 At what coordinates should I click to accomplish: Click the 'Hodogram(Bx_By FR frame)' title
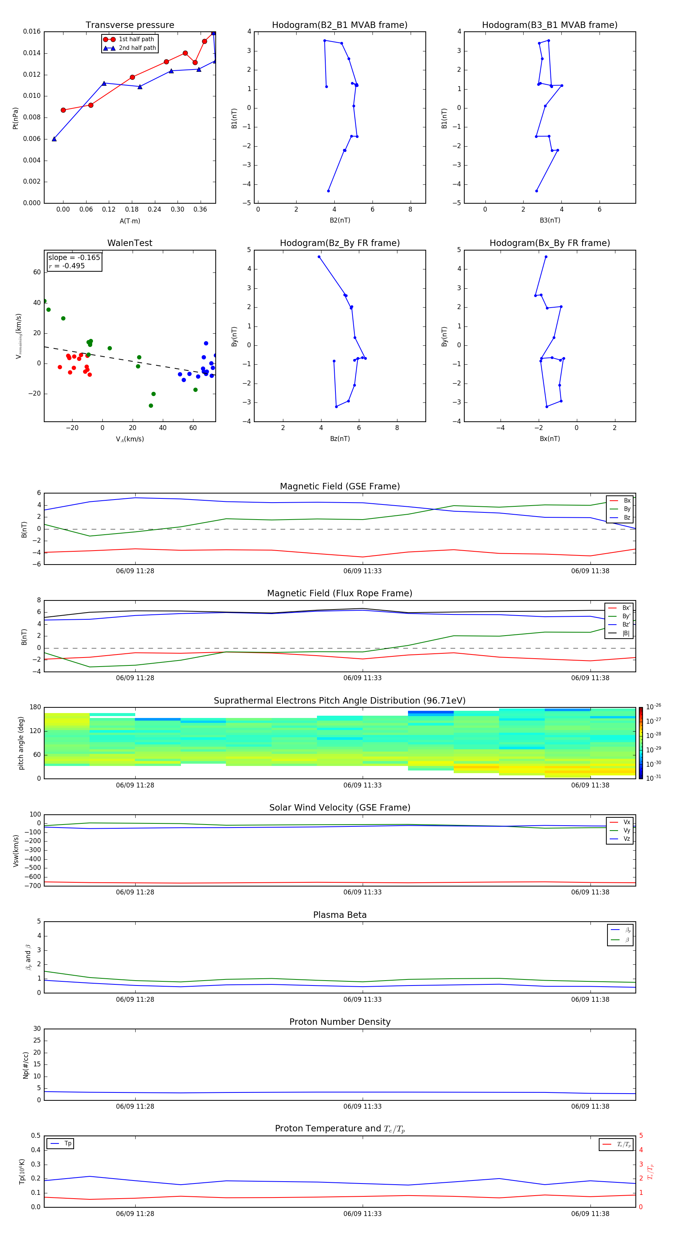click(x=549, y=243)
